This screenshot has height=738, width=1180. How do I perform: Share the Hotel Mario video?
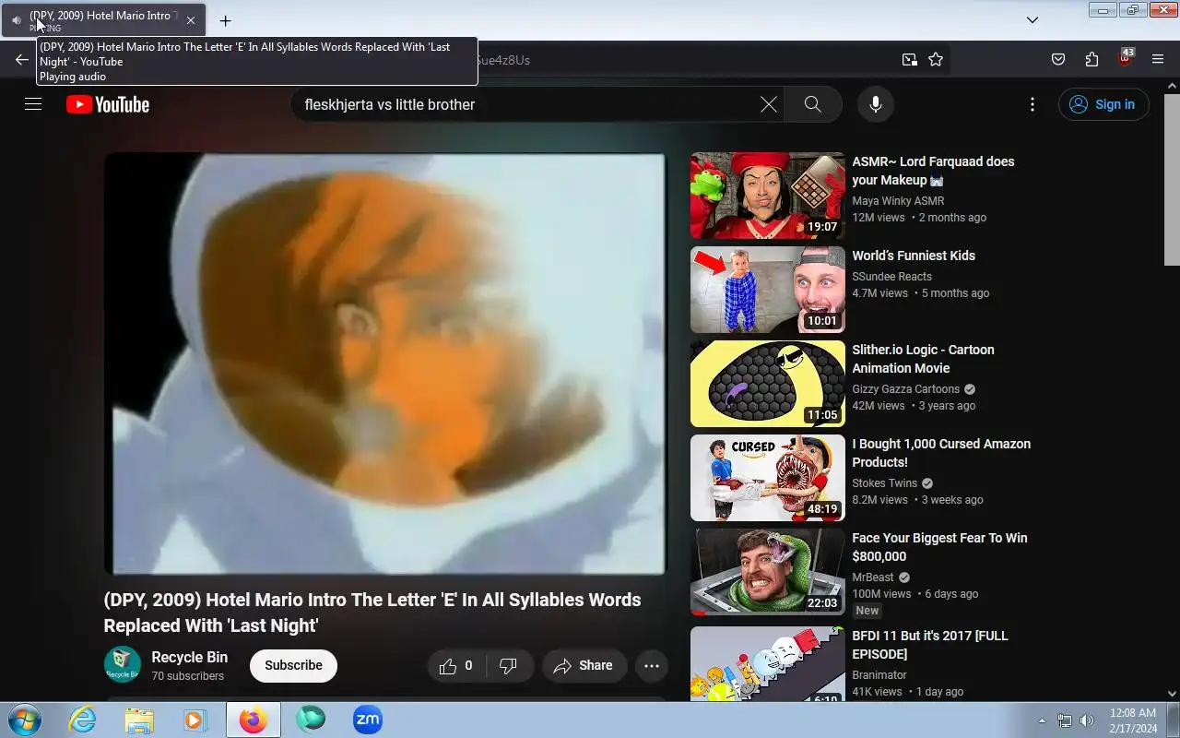(584, 666)
